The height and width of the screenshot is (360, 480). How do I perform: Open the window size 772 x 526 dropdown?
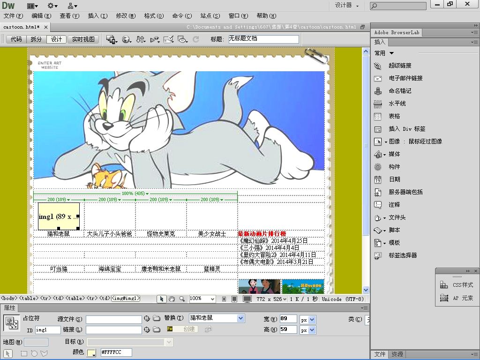point(271,299)
